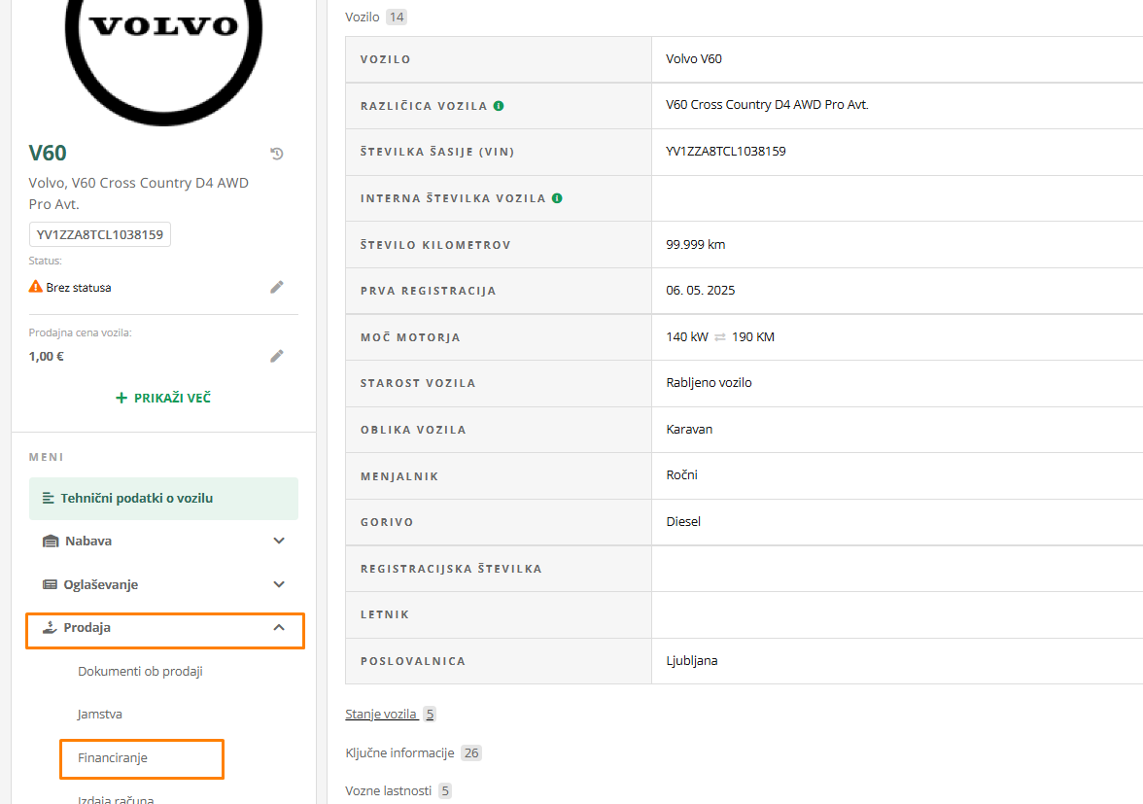Click the 1,00 € sale price
Screen dimensions: 1143x804
pos(47,357)
